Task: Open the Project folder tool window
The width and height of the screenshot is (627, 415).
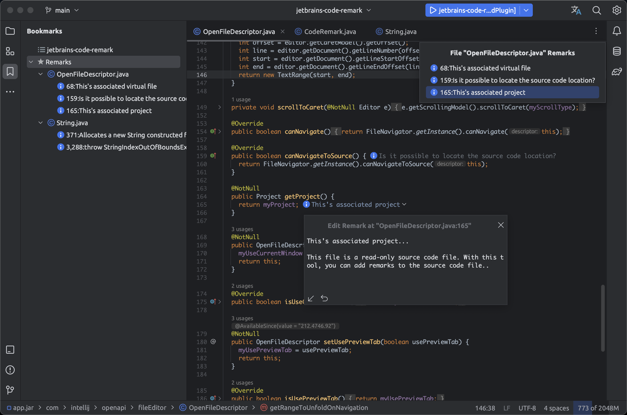Action: tap(10, 31)
